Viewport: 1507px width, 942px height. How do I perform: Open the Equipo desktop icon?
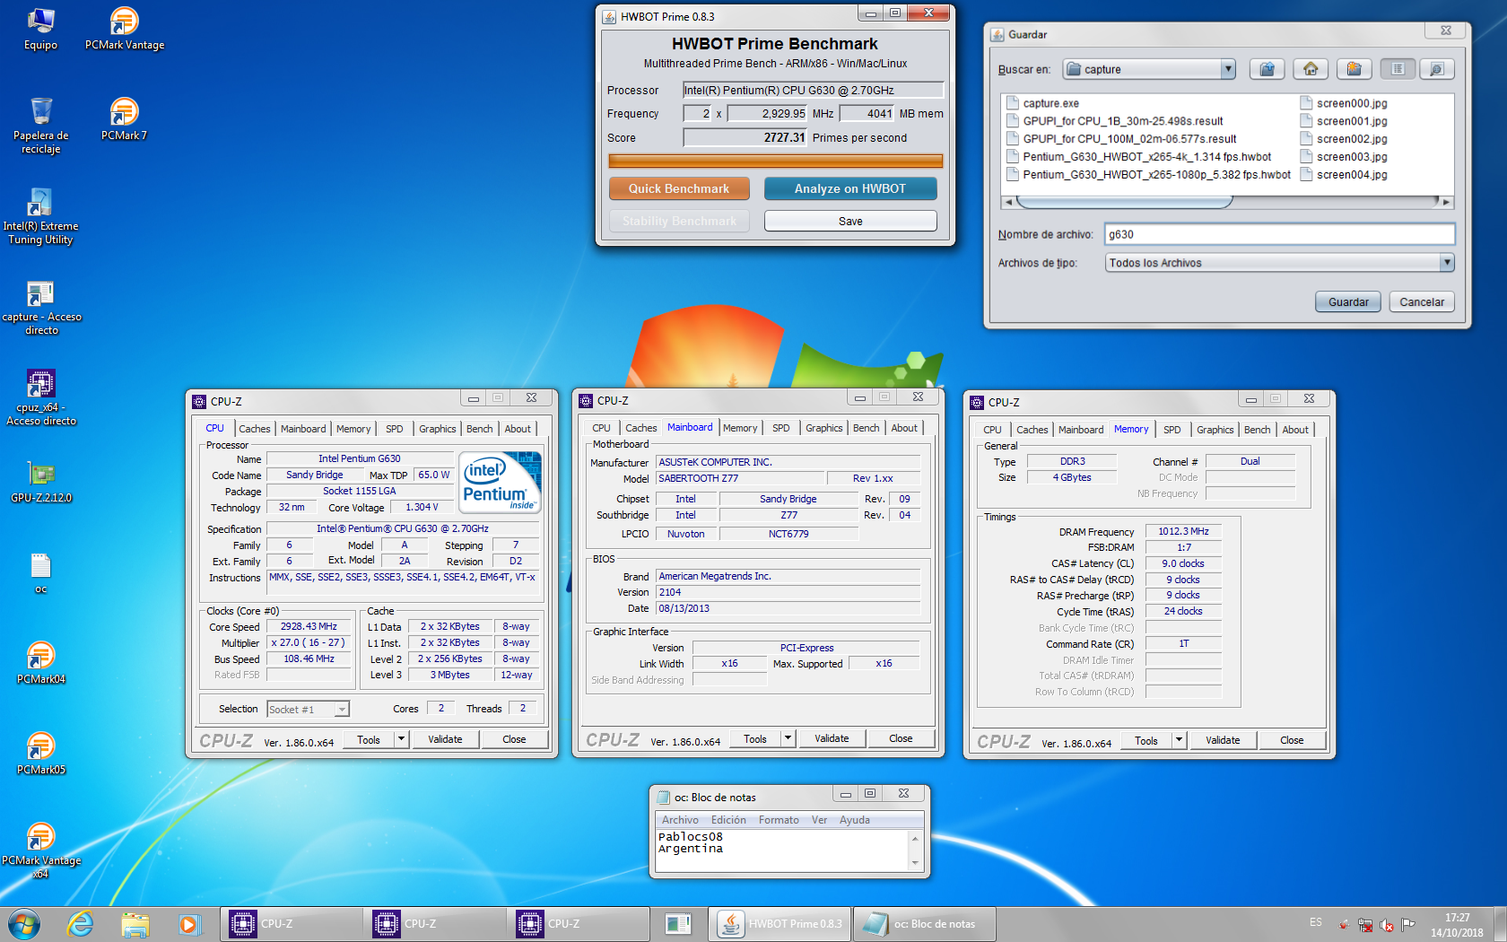tap(40, 29)
